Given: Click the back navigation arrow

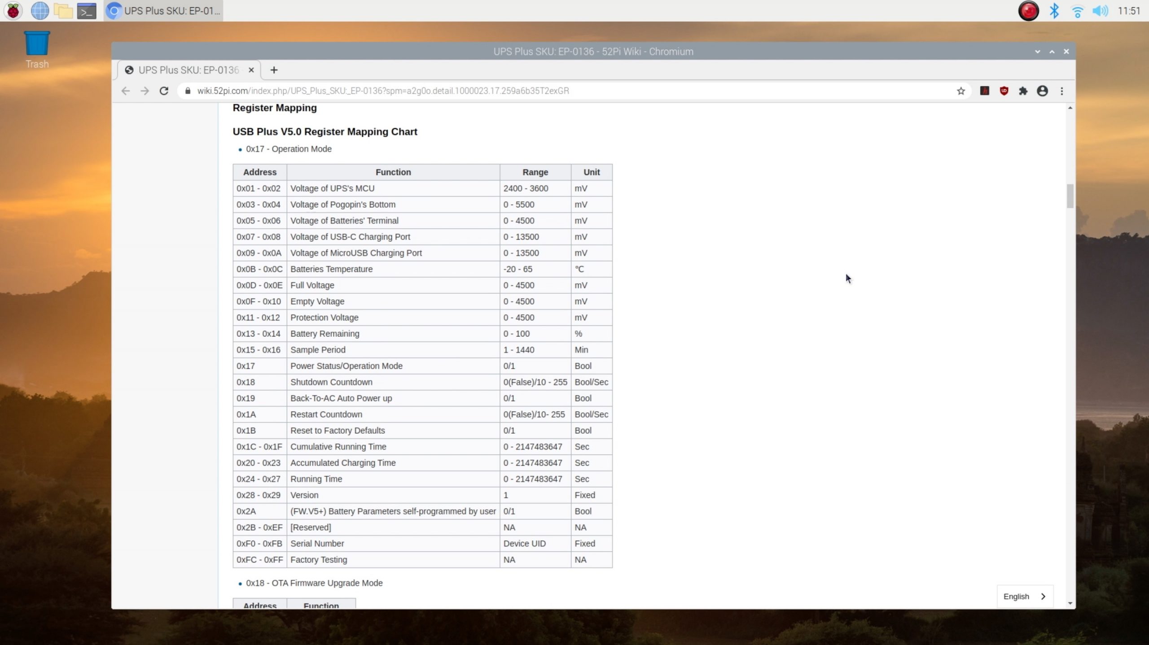Looking at the screenshot, I should pos(126,91).
